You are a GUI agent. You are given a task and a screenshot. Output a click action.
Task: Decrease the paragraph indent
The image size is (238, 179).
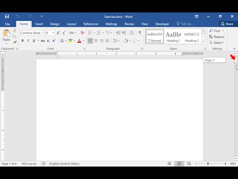119,33
